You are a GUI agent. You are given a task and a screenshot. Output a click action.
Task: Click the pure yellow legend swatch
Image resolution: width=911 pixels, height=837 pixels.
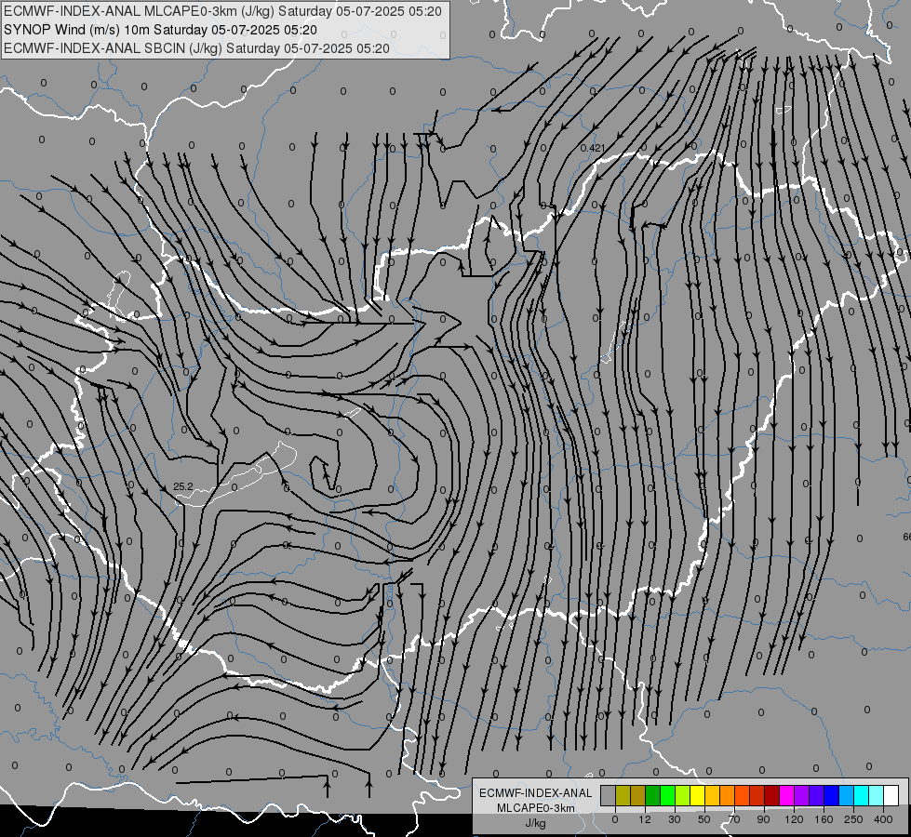click(697, 795)
